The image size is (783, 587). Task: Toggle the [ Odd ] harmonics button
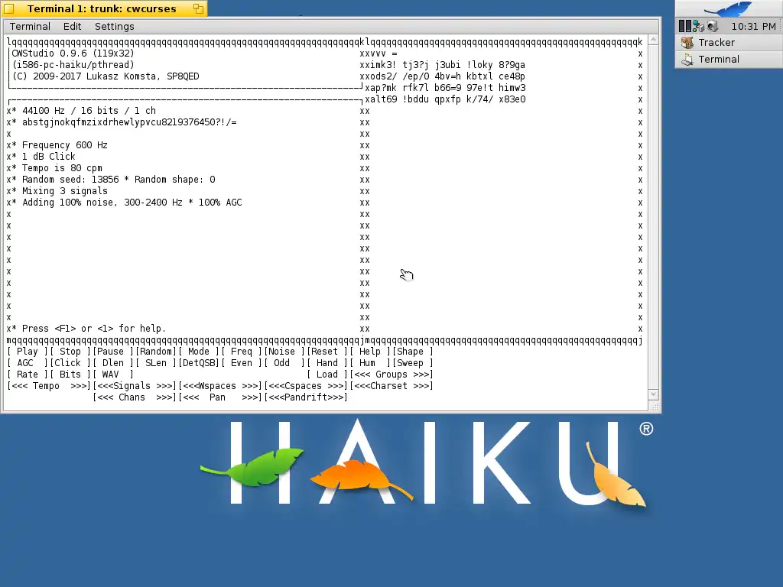tap(285, 363)
